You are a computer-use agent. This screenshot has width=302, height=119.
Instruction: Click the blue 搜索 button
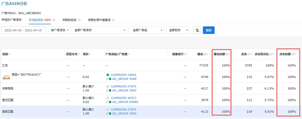(x=209, y=30)
